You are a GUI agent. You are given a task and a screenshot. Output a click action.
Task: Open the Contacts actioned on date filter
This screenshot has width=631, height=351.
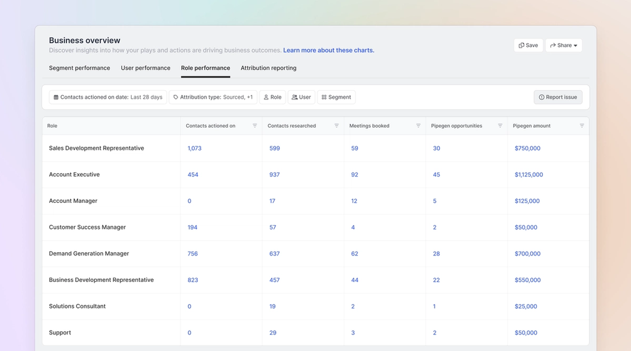(108, 97)
